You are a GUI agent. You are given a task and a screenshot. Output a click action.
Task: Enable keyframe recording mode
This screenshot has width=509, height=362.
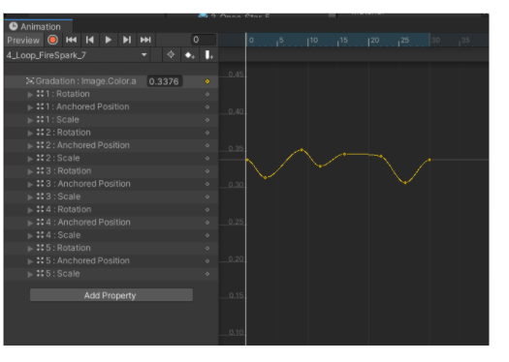point(52,40)
